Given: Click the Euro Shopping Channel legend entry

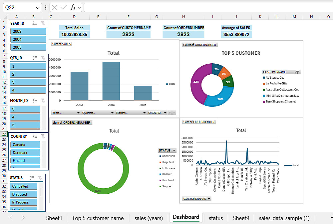Looking at the screenshot, I should point(279,102).
